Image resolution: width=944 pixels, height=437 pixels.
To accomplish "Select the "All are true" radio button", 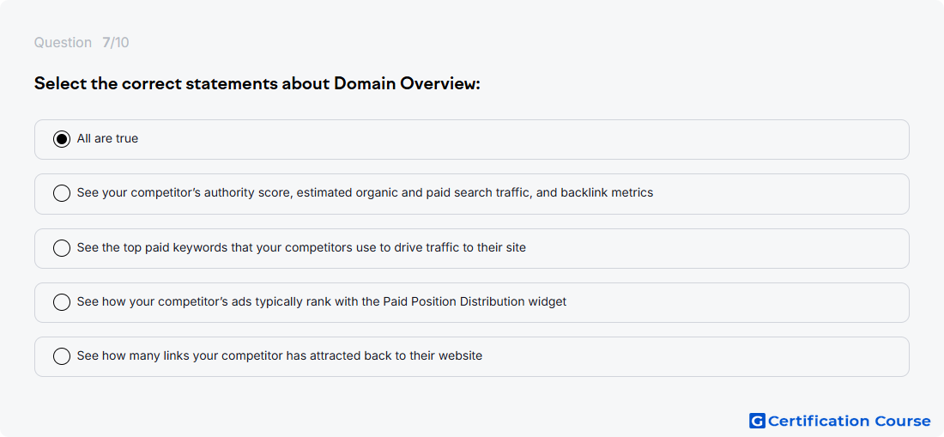I will pyautogui.click(x=62, y=139).
